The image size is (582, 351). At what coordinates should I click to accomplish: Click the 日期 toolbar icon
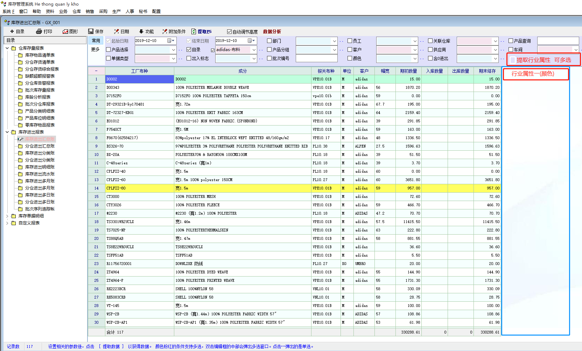point(117,31)
